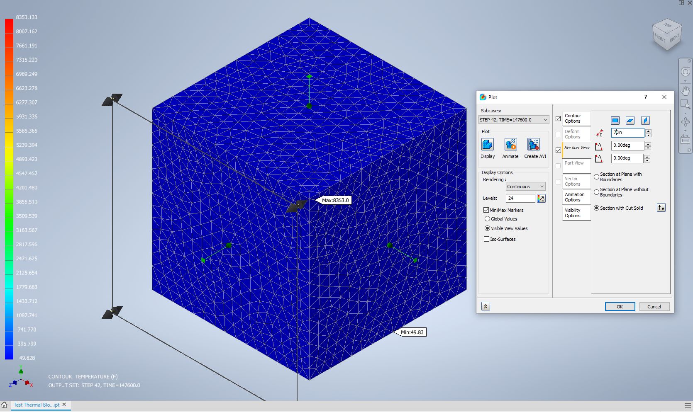Select Section at Plane with Boundaries

[x=596, y=177]
